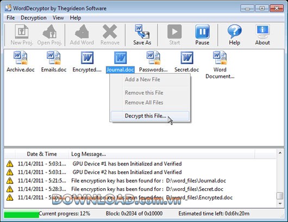
Task: Select the D:\word_files\Journal.doc log message
Action: click(148, 181)
